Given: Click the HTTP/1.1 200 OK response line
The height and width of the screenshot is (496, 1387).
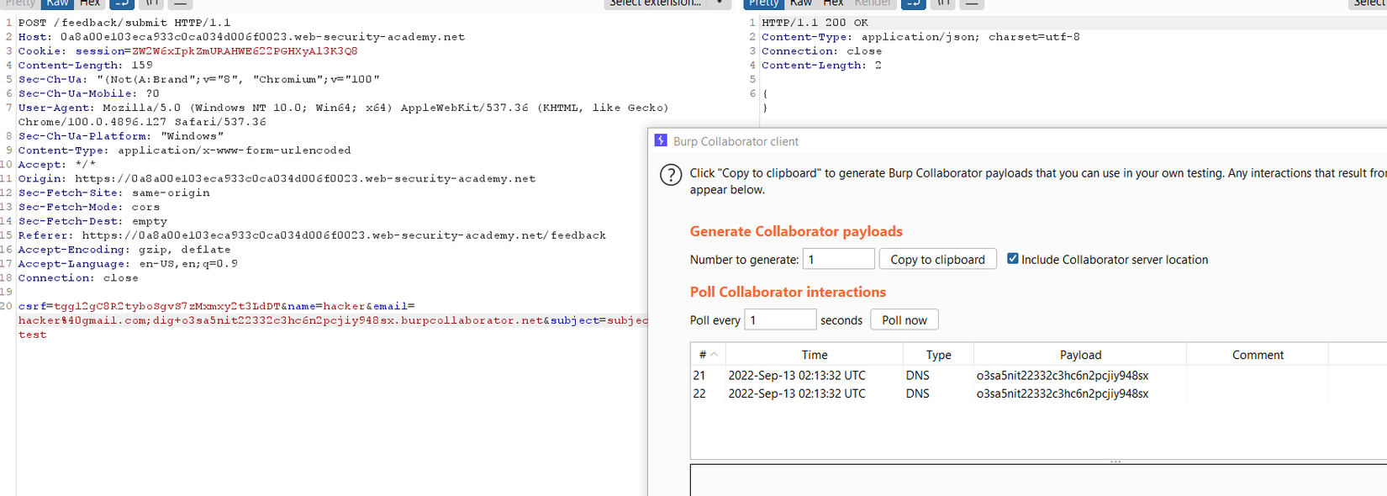Looking at the screenshot, I should point(815,23).
